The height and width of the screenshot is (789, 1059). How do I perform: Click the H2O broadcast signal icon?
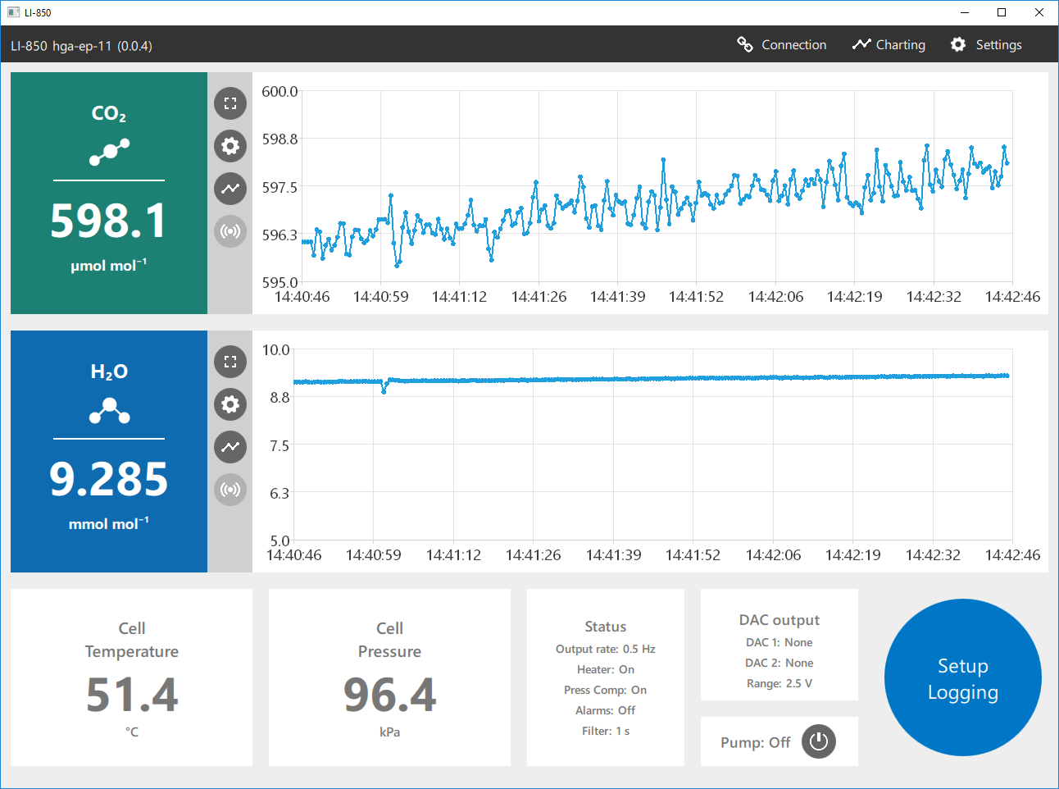pyautogui.click(x=230, y=490)
